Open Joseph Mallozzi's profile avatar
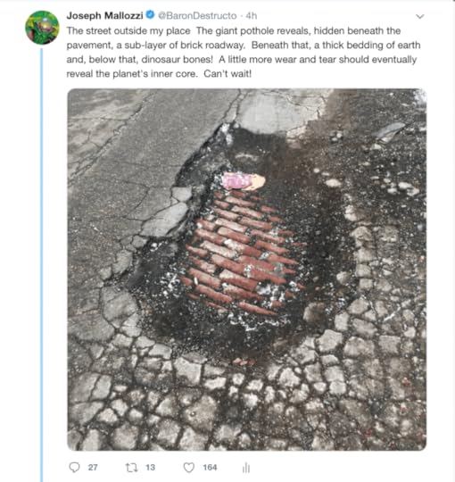 coord(42,28)
